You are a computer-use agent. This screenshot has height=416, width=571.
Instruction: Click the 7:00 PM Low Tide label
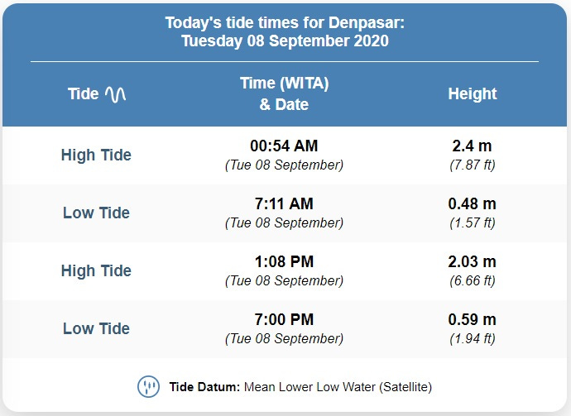[96, 328]
